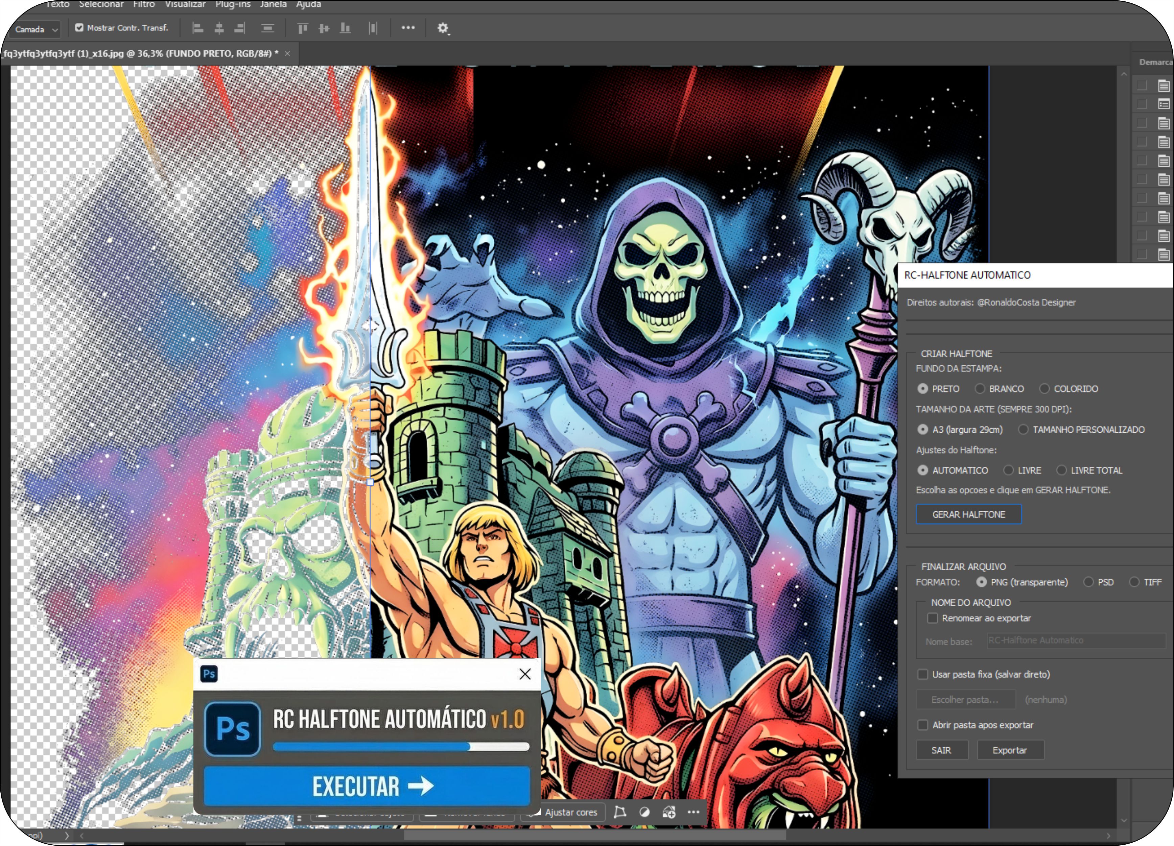Open the Filtro menu
This screenshot has height=846, width=1174.
144,5
